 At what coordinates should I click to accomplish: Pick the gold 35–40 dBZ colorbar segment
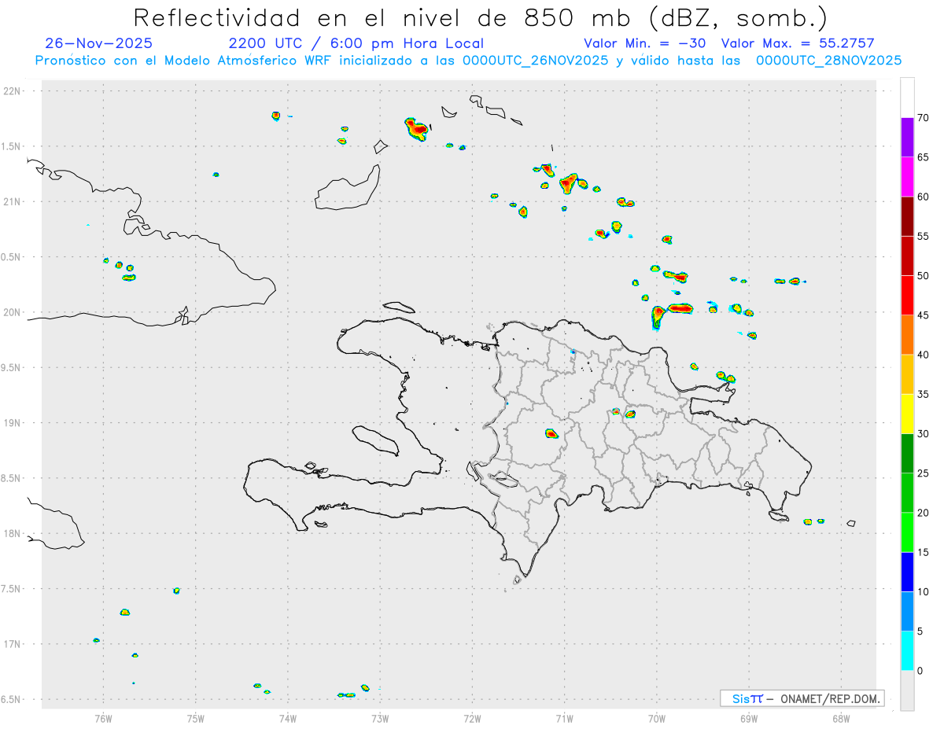tap(907, 374)
